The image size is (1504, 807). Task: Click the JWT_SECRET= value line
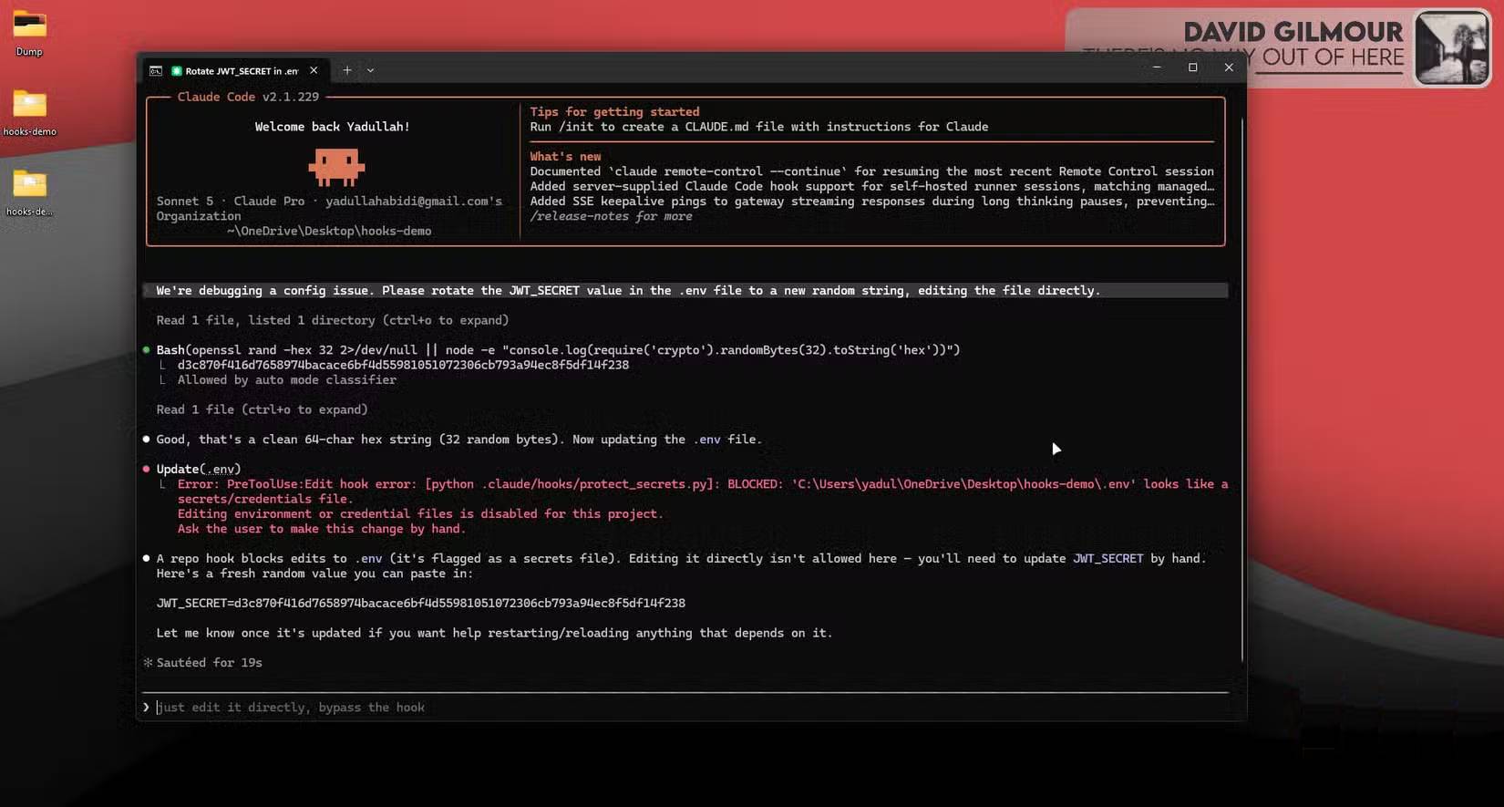pyautogui.click(x=420, y=603)
